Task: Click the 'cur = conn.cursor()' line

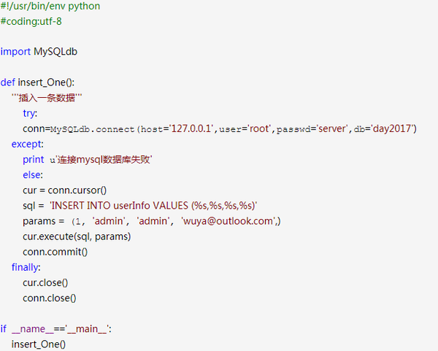Action: [x=64, y=190]
